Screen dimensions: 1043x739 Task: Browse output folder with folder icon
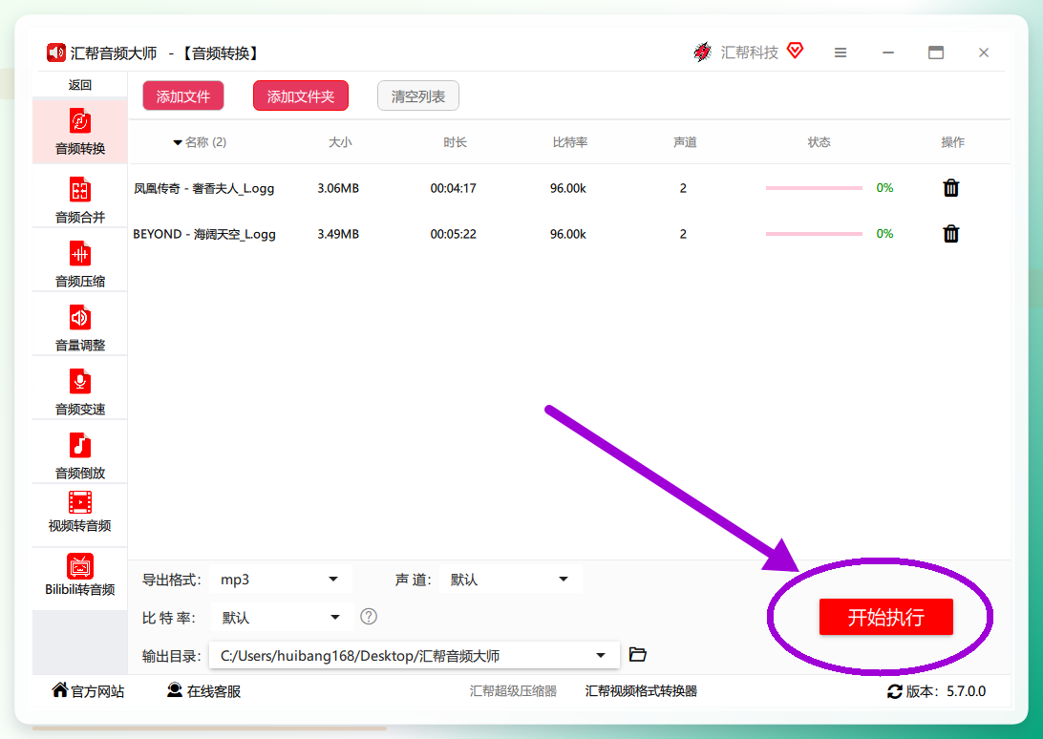[x=637, y=655]
